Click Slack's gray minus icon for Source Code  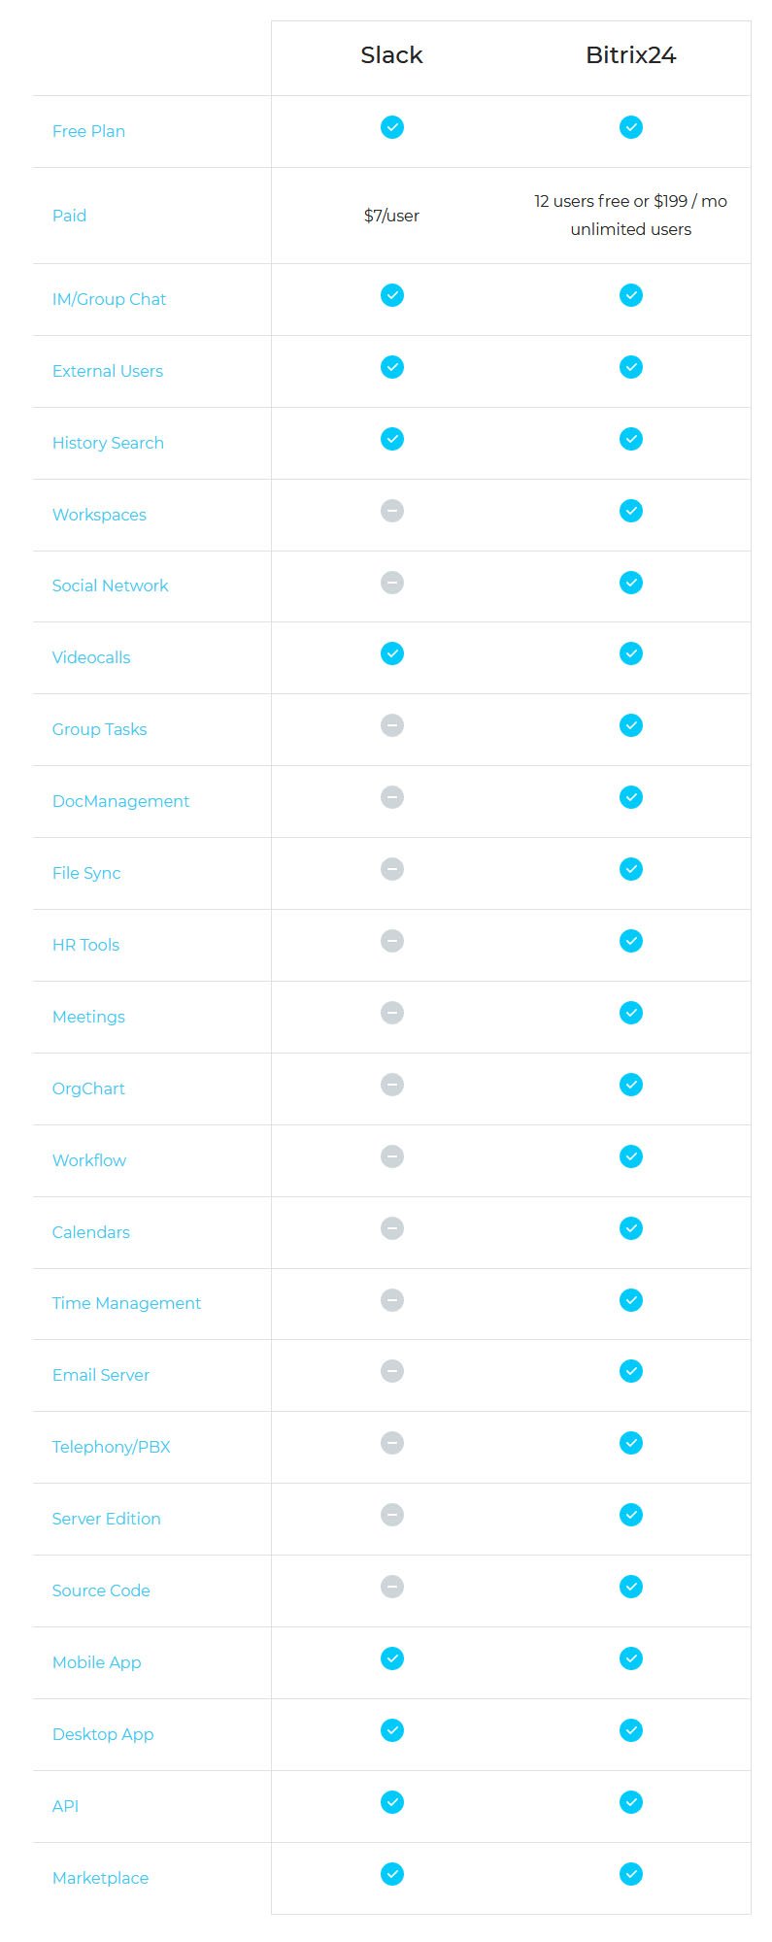(x=392, y=1587)
